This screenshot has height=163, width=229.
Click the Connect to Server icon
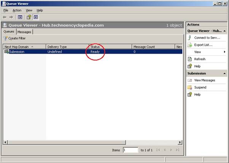click(x=189, y=38)
